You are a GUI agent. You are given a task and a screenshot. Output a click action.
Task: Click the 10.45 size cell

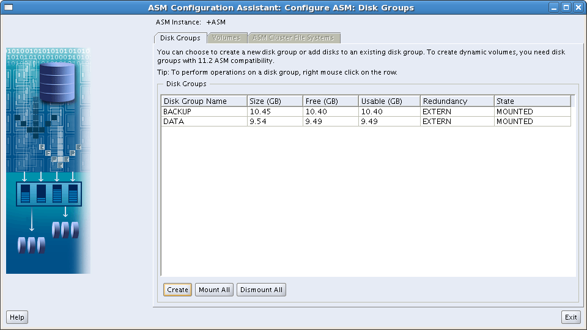click(x=275, y=111)
